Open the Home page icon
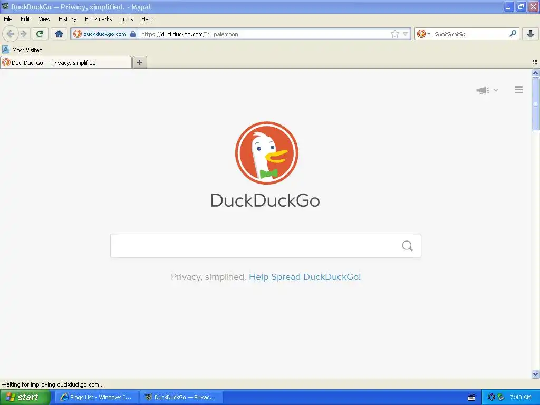540x405 pixels. click(x=59, y=34)
